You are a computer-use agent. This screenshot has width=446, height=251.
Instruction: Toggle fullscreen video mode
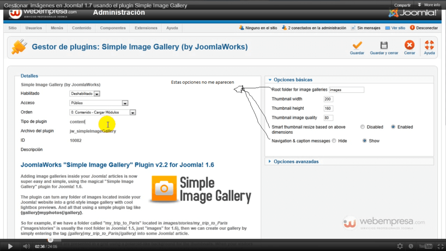click(440, 246)
